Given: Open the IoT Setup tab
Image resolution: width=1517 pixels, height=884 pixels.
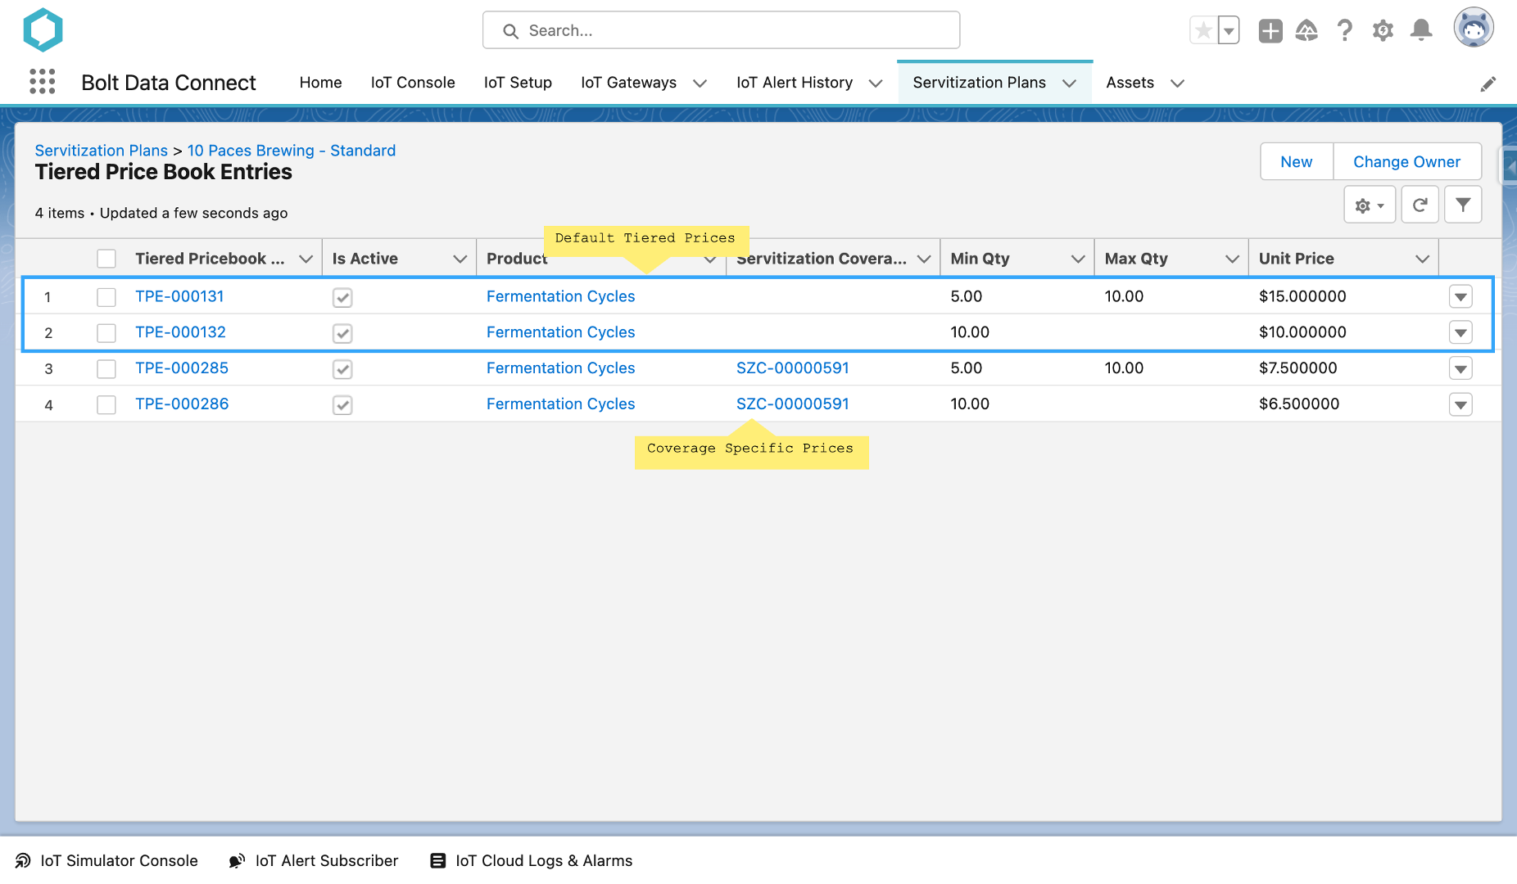Looking at the screenshot, I should [x=518, y=83].
